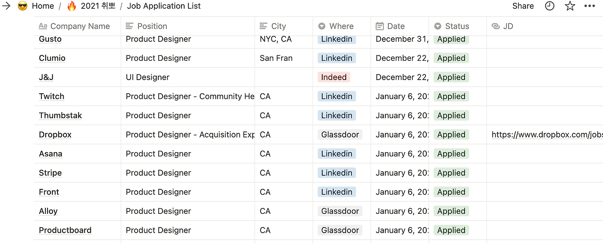Click the Share button
The width and height of the screenshot is (603, 244).
(x=523, y=6)
